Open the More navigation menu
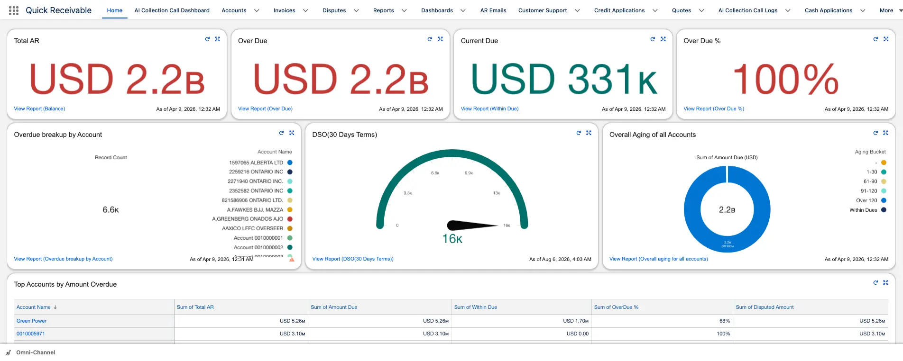The image size is (903, 361). pos(891,10)
